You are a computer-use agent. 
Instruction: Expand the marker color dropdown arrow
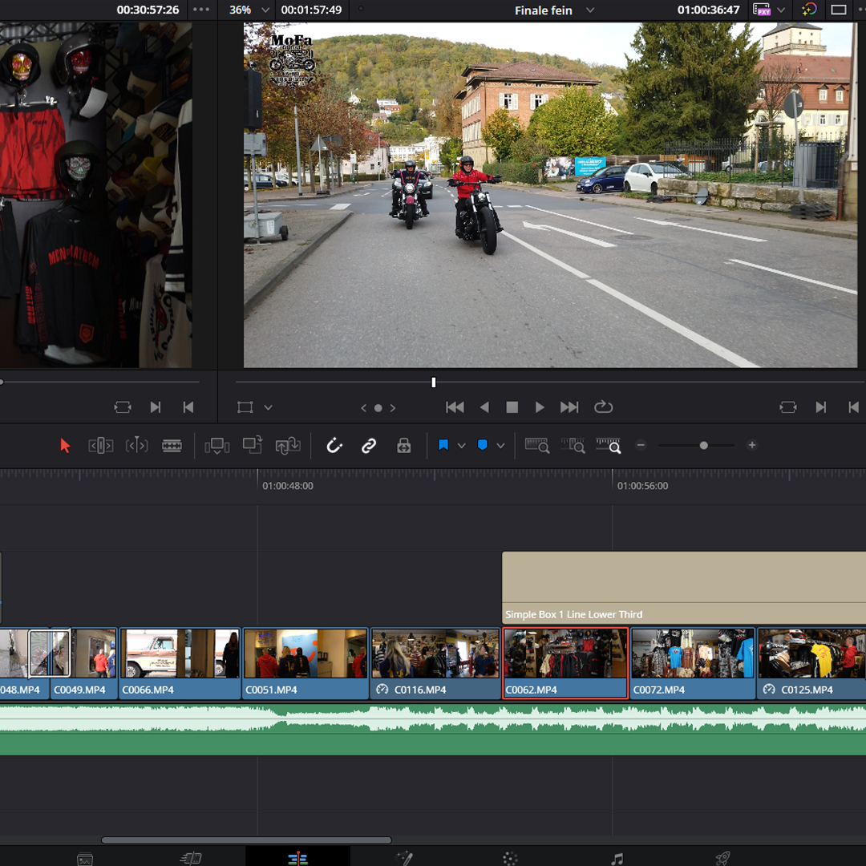click(500, 446)
